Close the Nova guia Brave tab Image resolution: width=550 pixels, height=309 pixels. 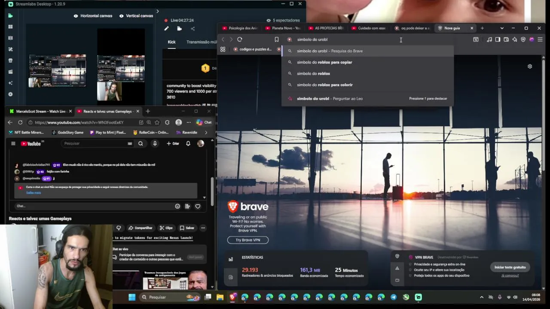point(472,28)
